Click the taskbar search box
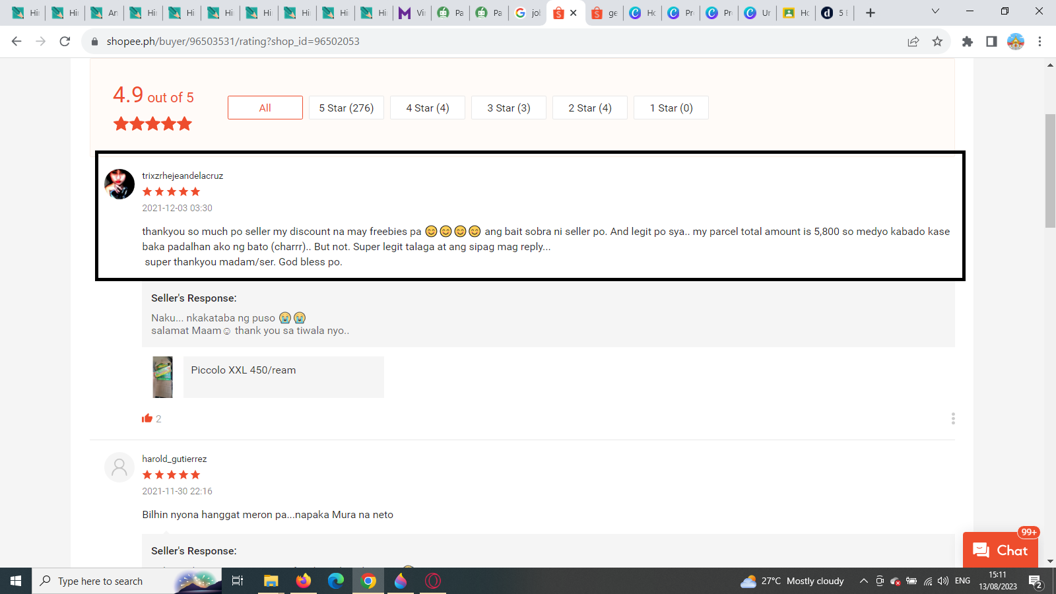Image resolution: width=1056 pixels, height=594 pixels. click(x=127, y=581)
